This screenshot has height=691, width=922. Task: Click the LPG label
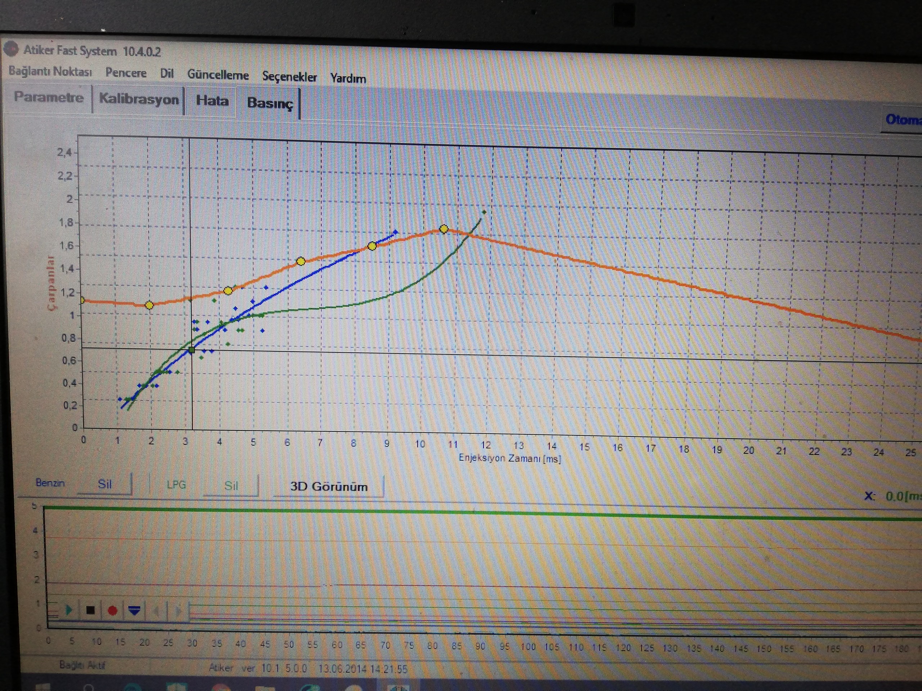(x=176, y=485)
